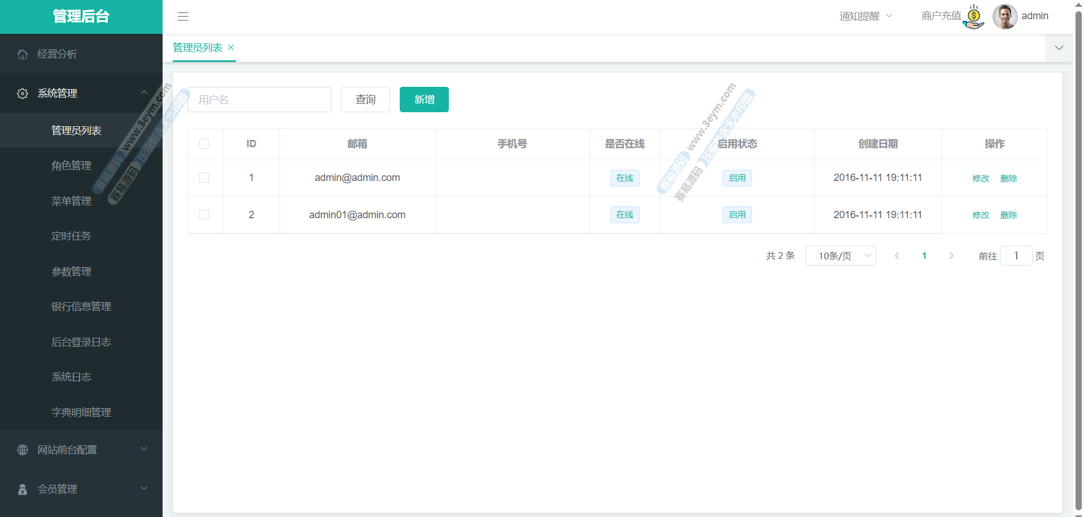Click the 会员管理 person icon
1084x517 pixels.
pos(23,489)
